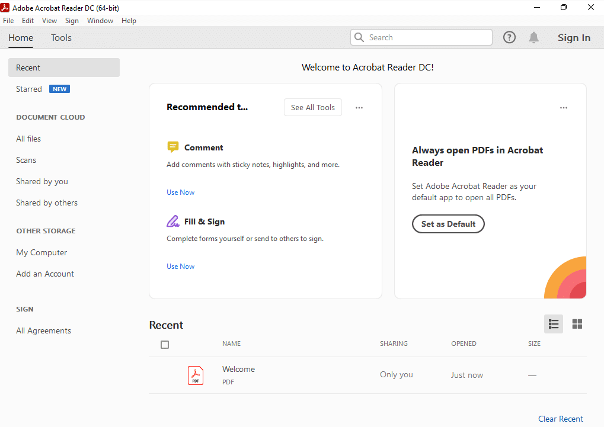The height and width of the screenshot is (427, 604).
Task: Click the Set as Default button
Action: [x=448, y=224]
